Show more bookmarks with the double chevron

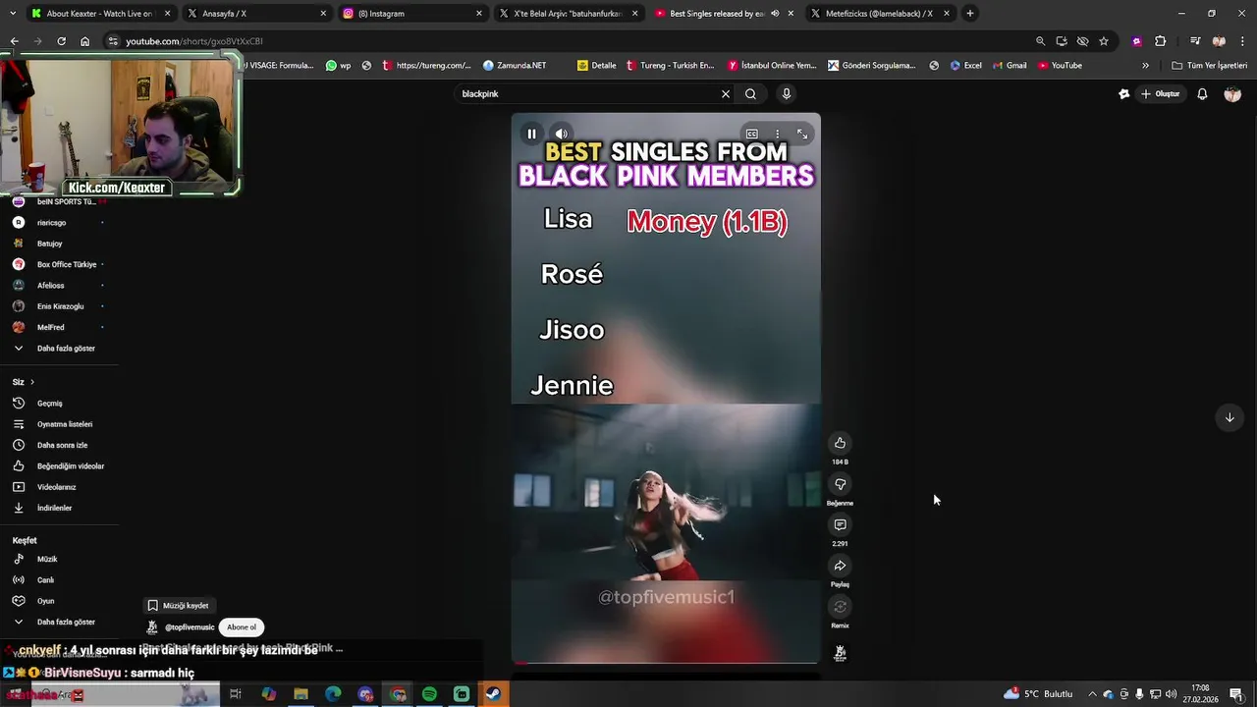pos(1145,66)
